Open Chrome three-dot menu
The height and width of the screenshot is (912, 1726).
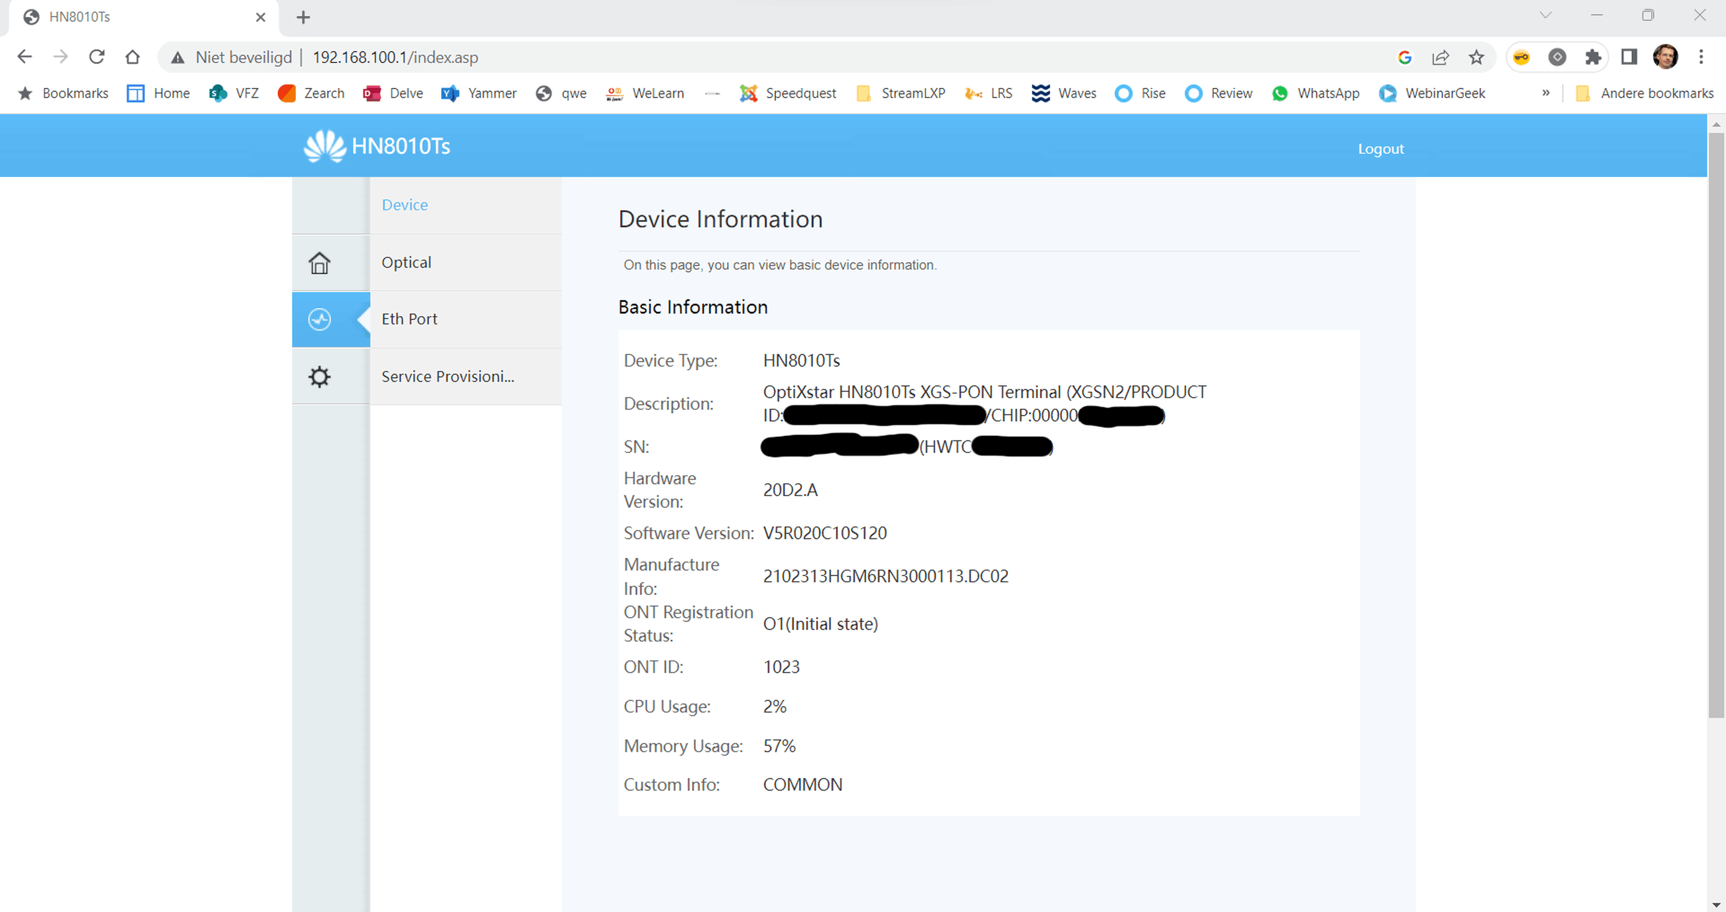pyautogui.click(x=1700, y=57)
